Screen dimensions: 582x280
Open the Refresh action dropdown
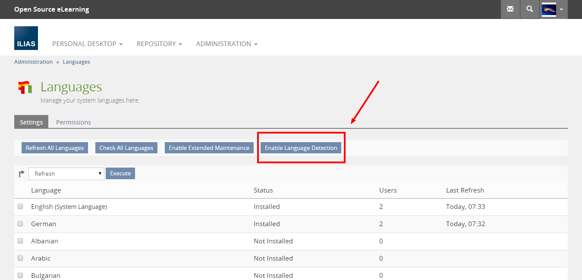pos(66,174)
